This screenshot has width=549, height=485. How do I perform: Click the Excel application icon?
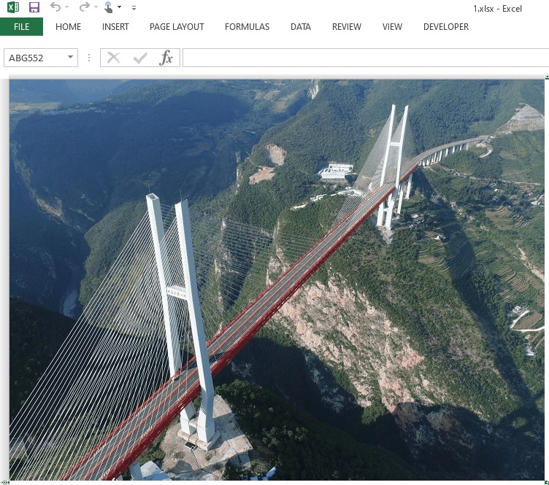(x=13, y=7)
